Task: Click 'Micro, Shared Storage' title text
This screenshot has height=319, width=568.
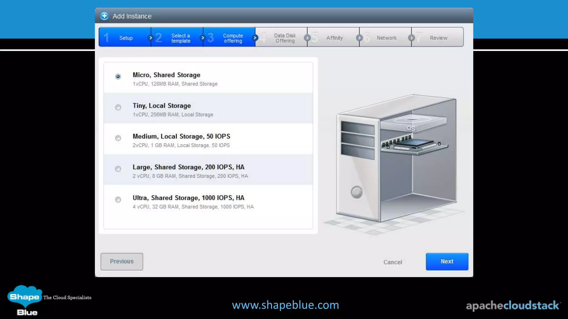Action: 166,75
